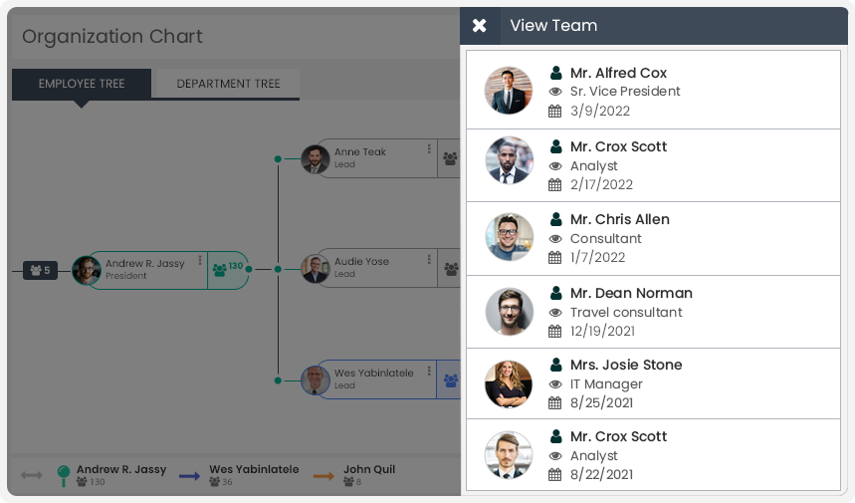Open the team group icon on Anne Teak node
Image resolution: width=855 pixels, height=503 pixels.
[x=451, y=158]
